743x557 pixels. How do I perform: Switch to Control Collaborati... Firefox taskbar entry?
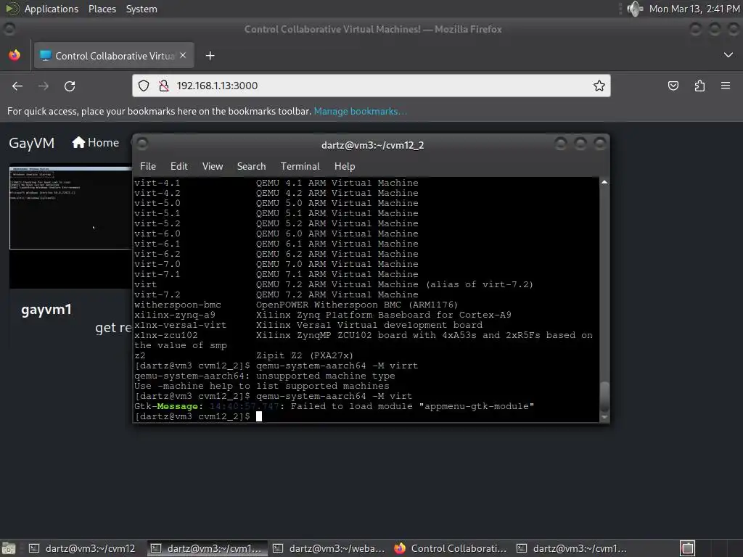tap(451, 548)
